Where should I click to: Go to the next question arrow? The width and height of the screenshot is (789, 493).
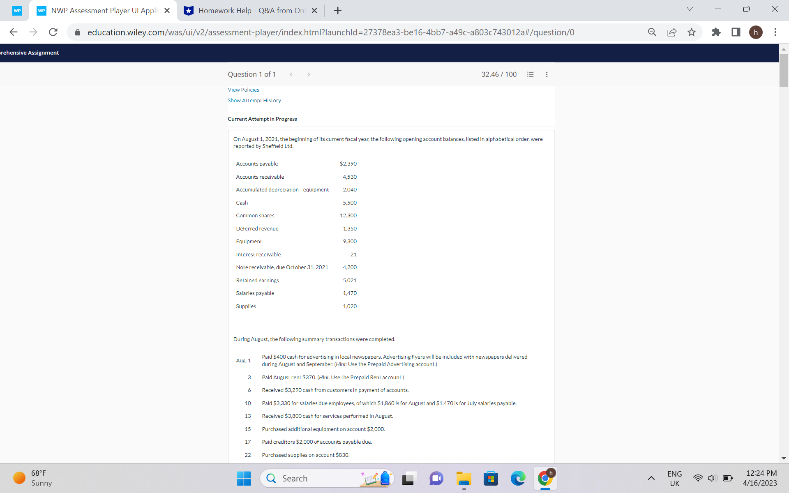(x=309, y=74)
